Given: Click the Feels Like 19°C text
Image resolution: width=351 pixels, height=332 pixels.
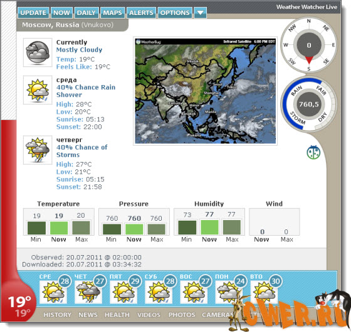Looking at the screenshot, I should pos(83,67).
